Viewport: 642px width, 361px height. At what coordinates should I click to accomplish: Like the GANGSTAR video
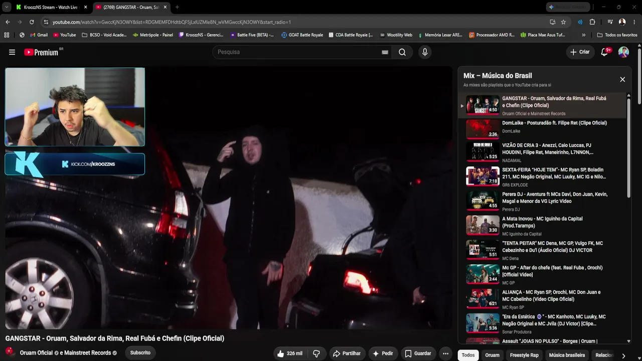(x=289, y=353)
